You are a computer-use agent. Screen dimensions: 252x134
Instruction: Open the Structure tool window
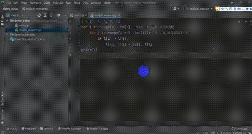(2, 98)
